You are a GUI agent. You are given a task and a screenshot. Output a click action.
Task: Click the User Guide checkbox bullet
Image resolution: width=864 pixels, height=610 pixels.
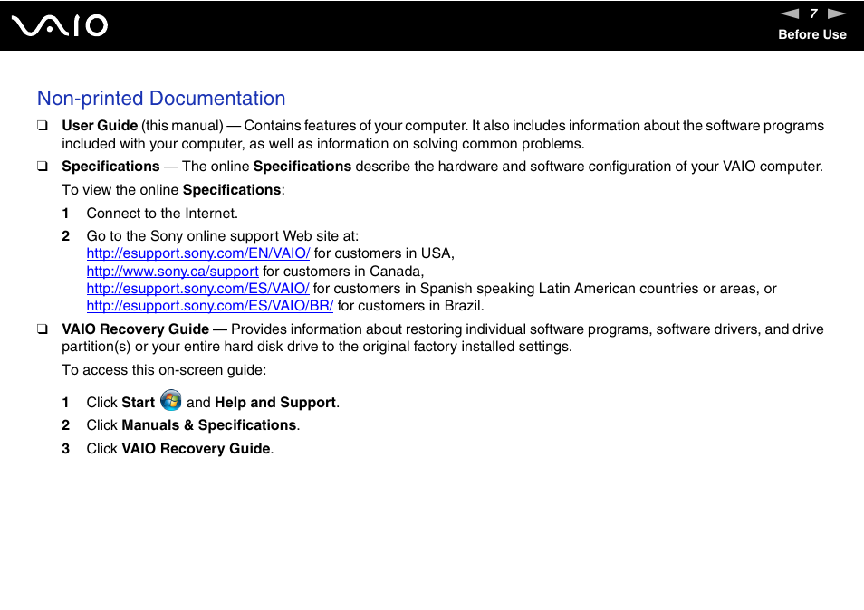point(43,126)
